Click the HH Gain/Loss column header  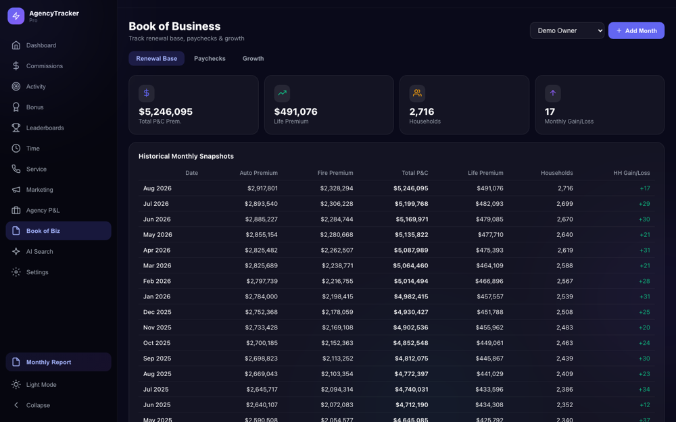pyautogui.click(x=631, y=173)
